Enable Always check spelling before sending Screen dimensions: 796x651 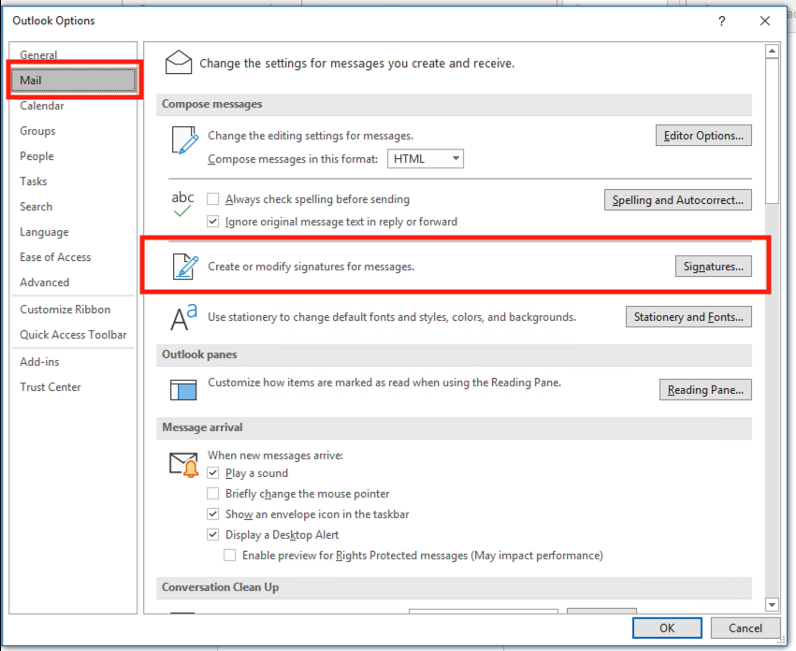(213, 199)
